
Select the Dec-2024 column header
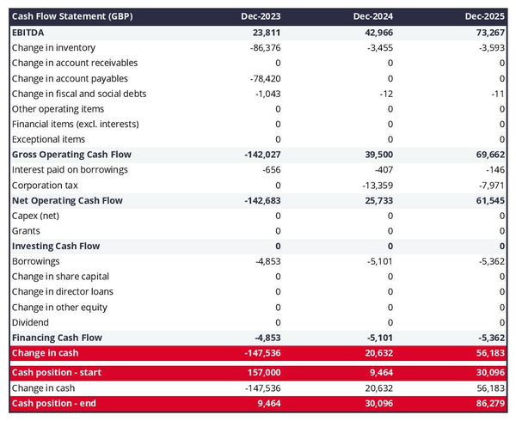point(373,16)
